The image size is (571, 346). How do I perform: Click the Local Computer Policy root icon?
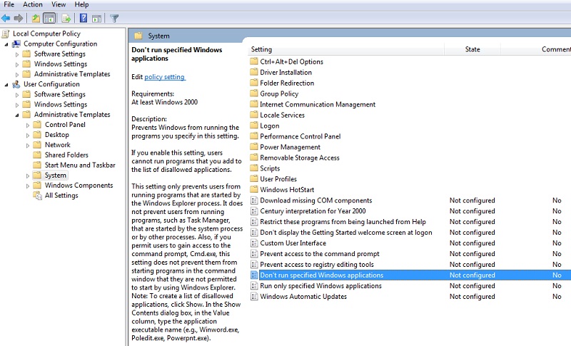click(x=6, y=34)
